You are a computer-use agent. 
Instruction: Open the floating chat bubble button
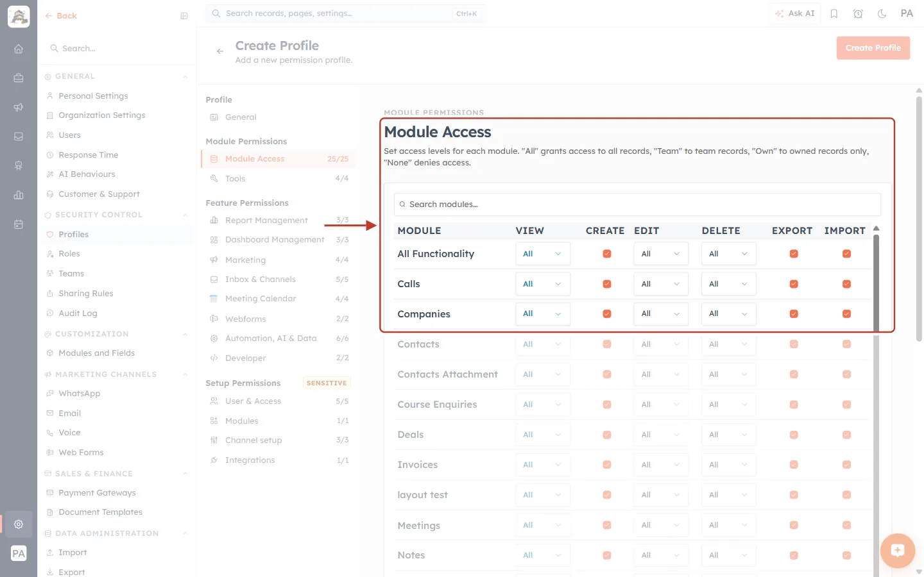tap(898, 550)
